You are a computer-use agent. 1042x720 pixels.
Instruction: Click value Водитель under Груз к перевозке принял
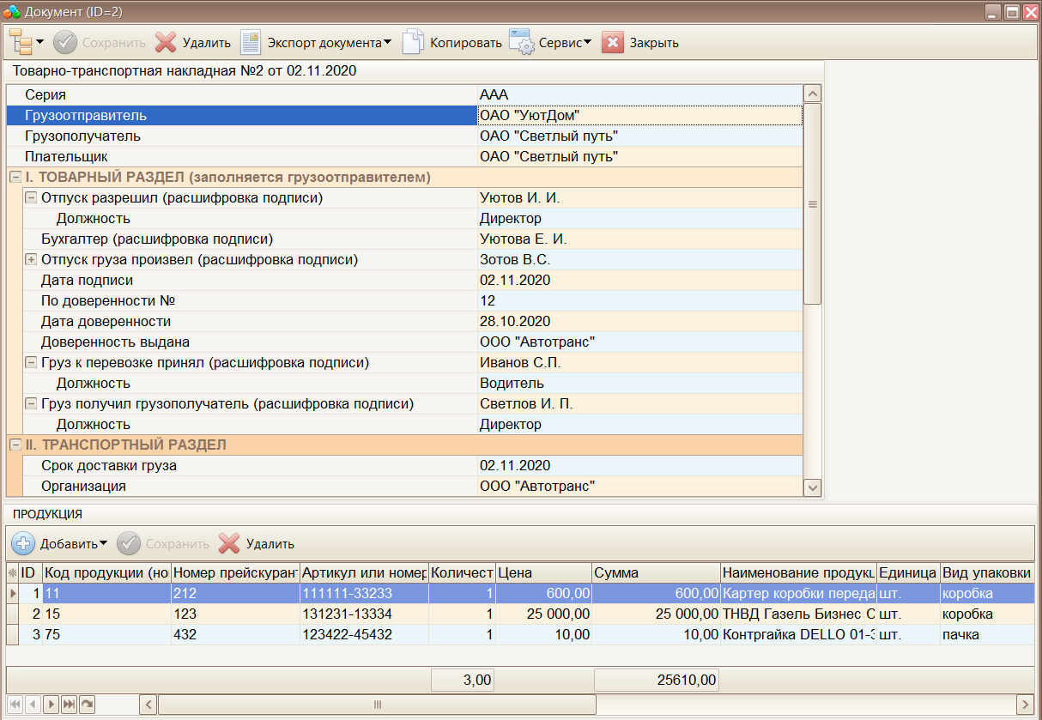639,384
